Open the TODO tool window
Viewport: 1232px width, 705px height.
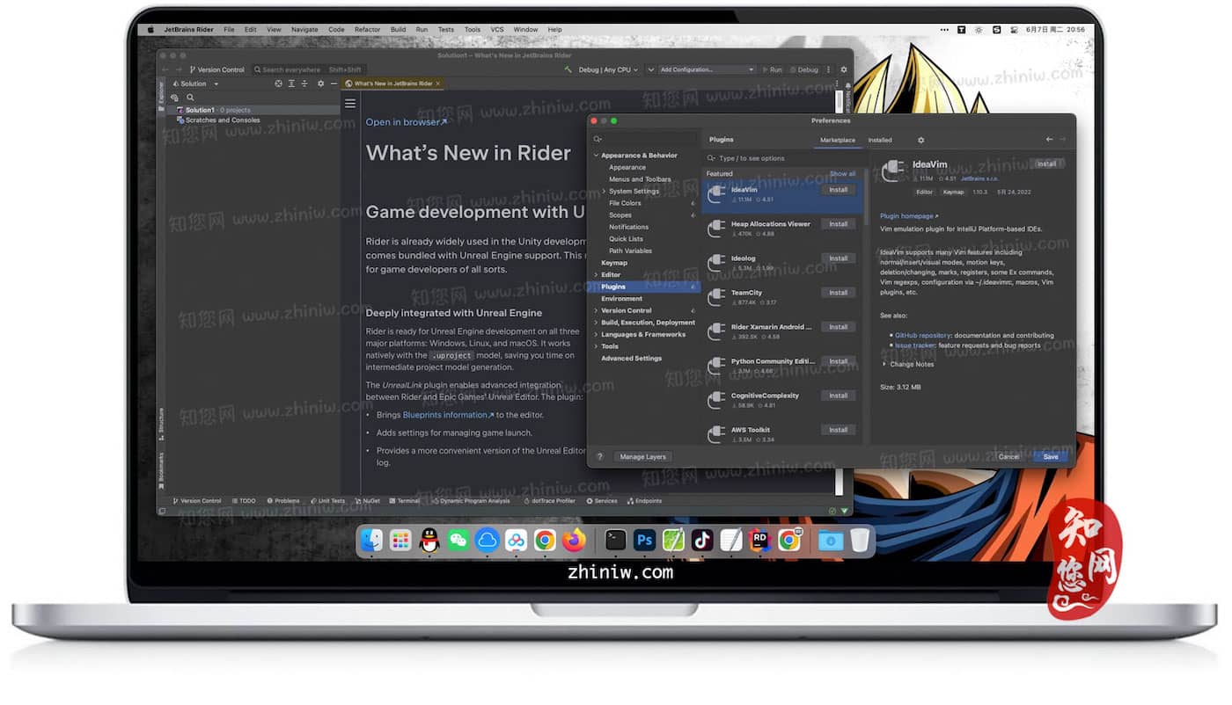tap(244, 501)
